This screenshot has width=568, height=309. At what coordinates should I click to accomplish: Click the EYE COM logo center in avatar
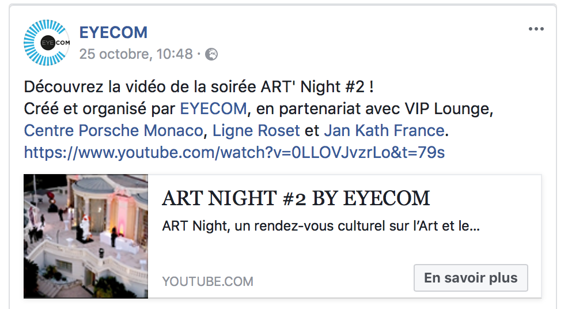55,43
